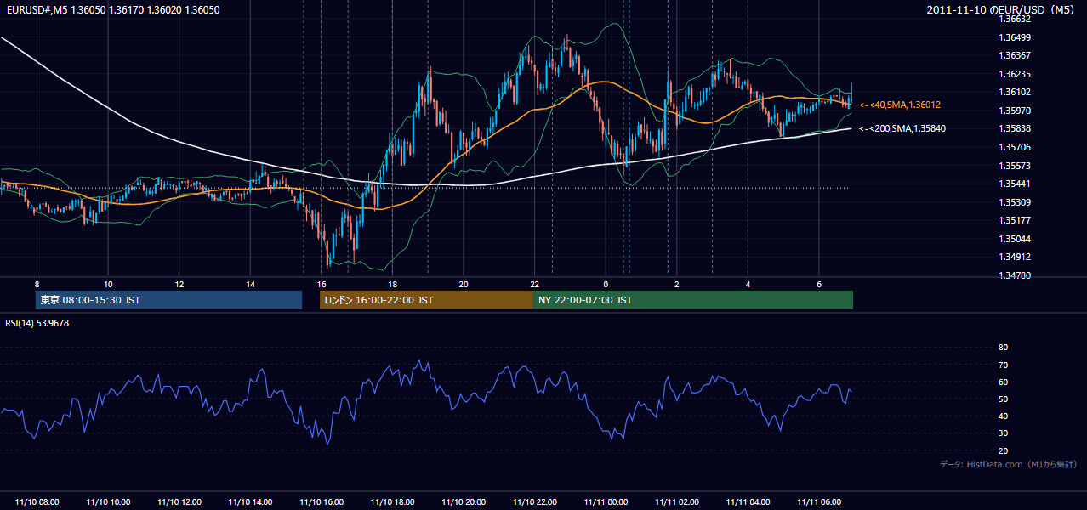
Task: Click the RSI(14) 53.9678 indicator label
Action: click(x=37, y=323)
